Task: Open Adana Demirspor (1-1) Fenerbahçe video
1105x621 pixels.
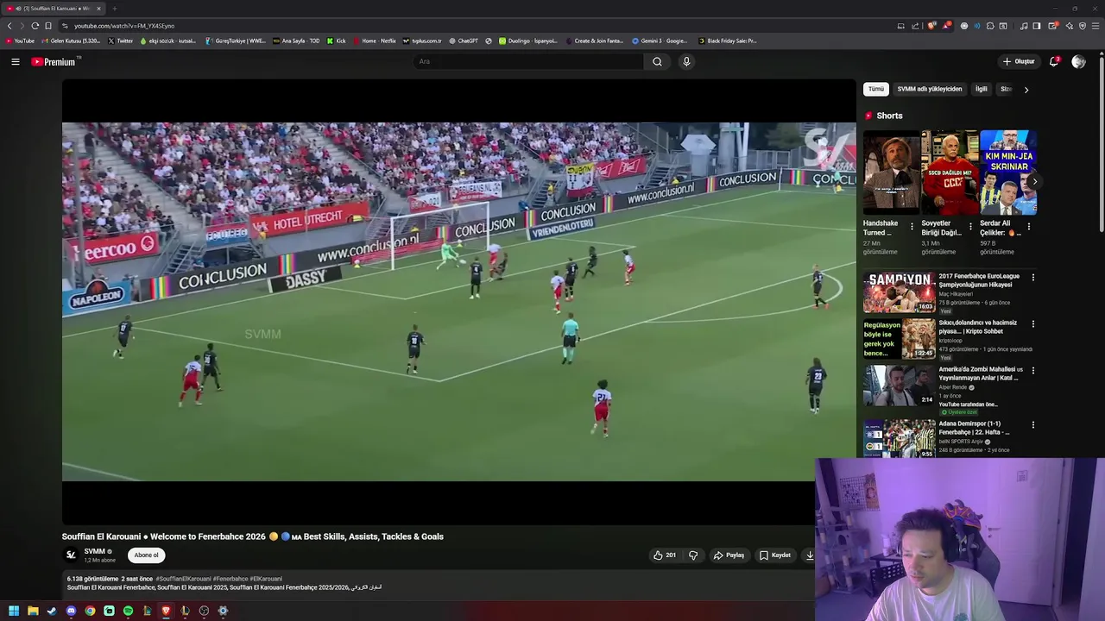Action: (900, 438)
